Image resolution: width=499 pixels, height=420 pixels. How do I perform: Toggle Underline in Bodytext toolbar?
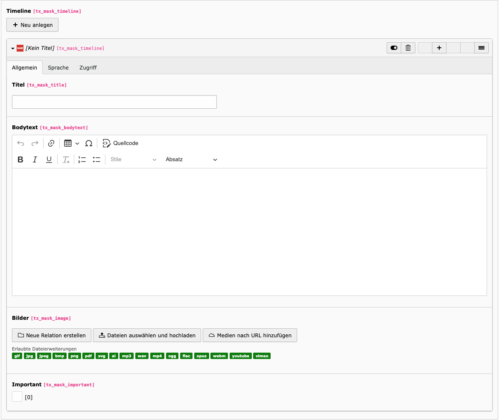(x=49, y=159)
